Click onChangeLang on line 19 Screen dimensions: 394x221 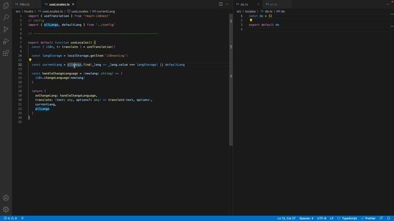point(46,96)
